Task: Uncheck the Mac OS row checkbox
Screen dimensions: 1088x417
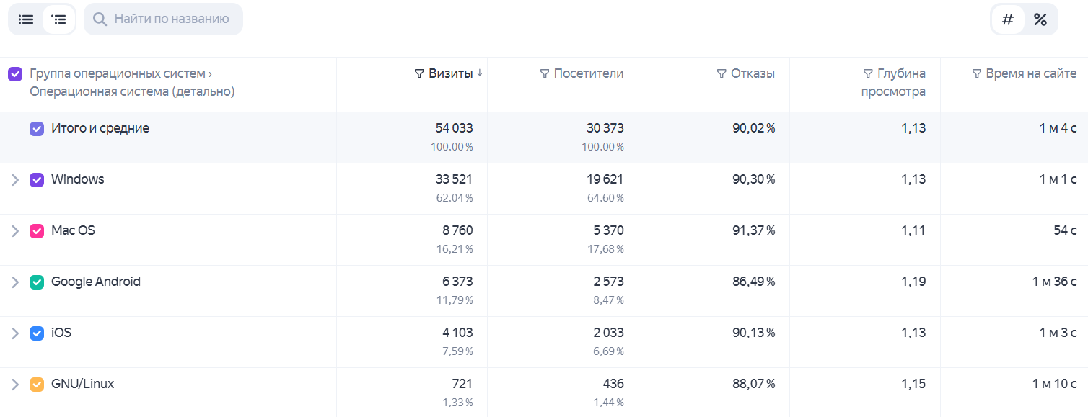Action: [37, 231]
